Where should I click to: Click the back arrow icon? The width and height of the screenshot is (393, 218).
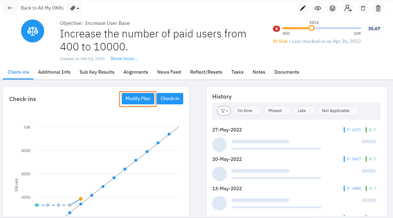(x=10, y=8)
